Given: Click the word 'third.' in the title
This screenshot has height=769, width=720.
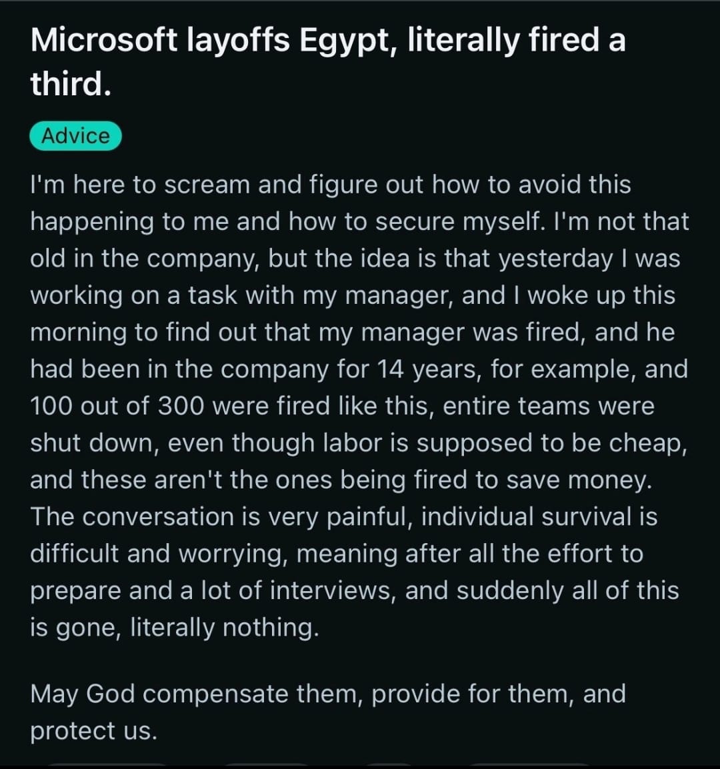Looking at the screenshot, I should (x=71, y=83).
